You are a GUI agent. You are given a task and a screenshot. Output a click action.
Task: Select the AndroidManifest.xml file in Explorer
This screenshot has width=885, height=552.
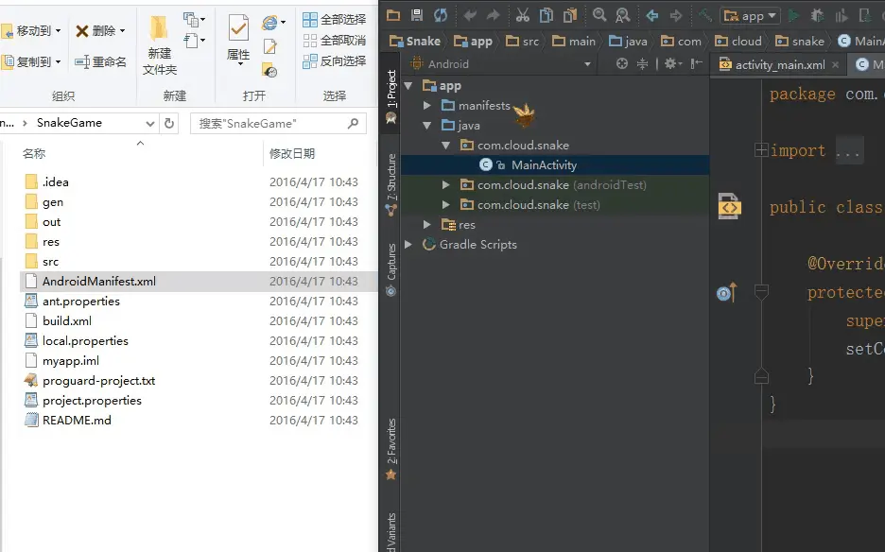pyautogui.click(x=199, y=281)
